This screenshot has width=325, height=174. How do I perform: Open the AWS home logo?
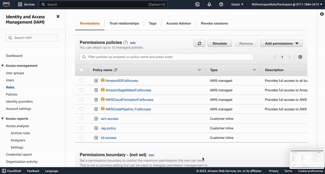pyautogui.click(x=6, y=4)
